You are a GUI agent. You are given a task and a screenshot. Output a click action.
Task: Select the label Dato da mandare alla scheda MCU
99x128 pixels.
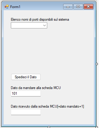[36, 88]
